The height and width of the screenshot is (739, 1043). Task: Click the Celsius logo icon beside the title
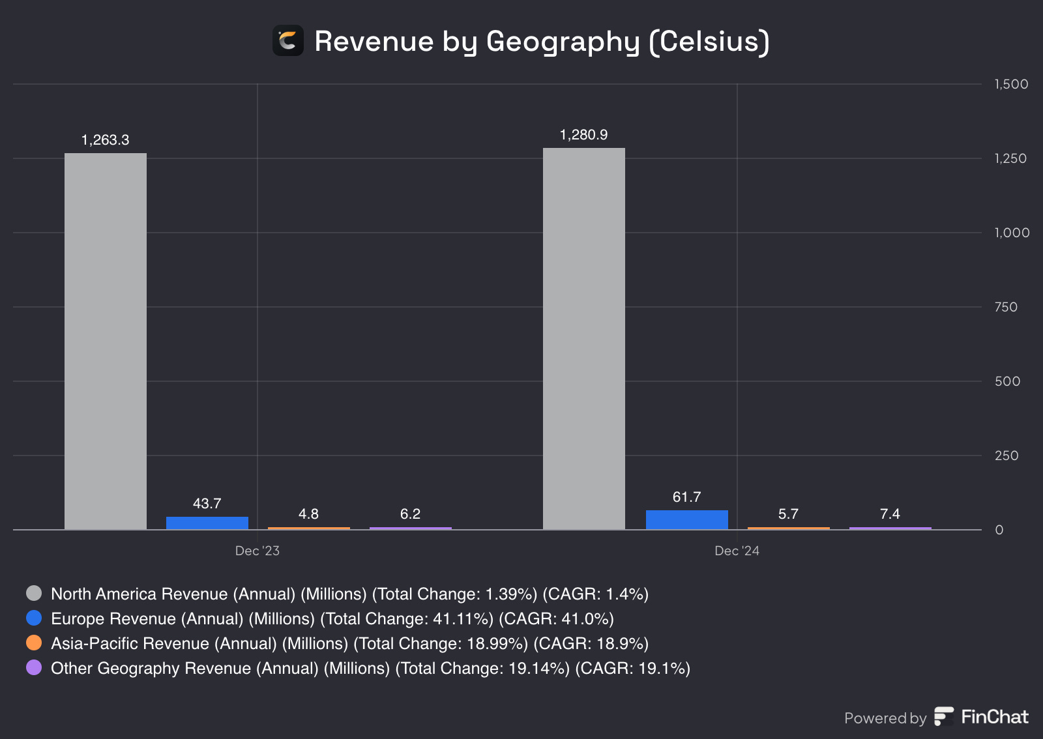click(287, 40)
